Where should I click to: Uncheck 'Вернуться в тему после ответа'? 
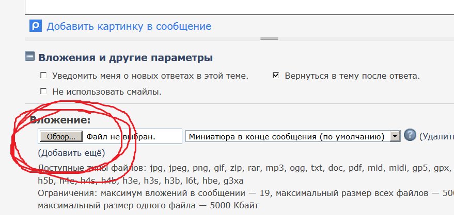[x=276, y=76]
